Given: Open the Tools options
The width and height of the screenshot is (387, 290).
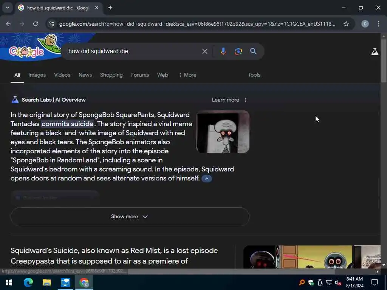Looking at the screenshot, I should (x=254, y=75).
